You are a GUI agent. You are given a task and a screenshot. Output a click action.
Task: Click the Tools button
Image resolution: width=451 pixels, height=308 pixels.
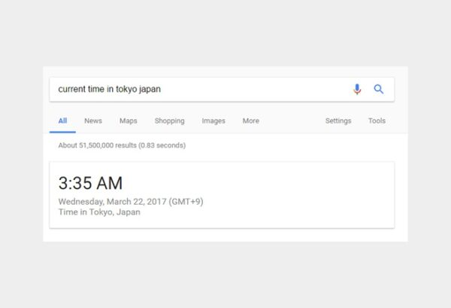[x=377, y=121]
